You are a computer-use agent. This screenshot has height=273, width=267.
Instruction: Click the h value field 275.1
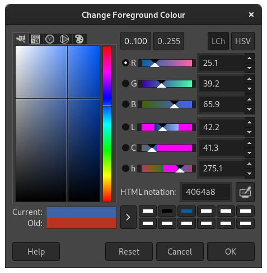point(222,169)
